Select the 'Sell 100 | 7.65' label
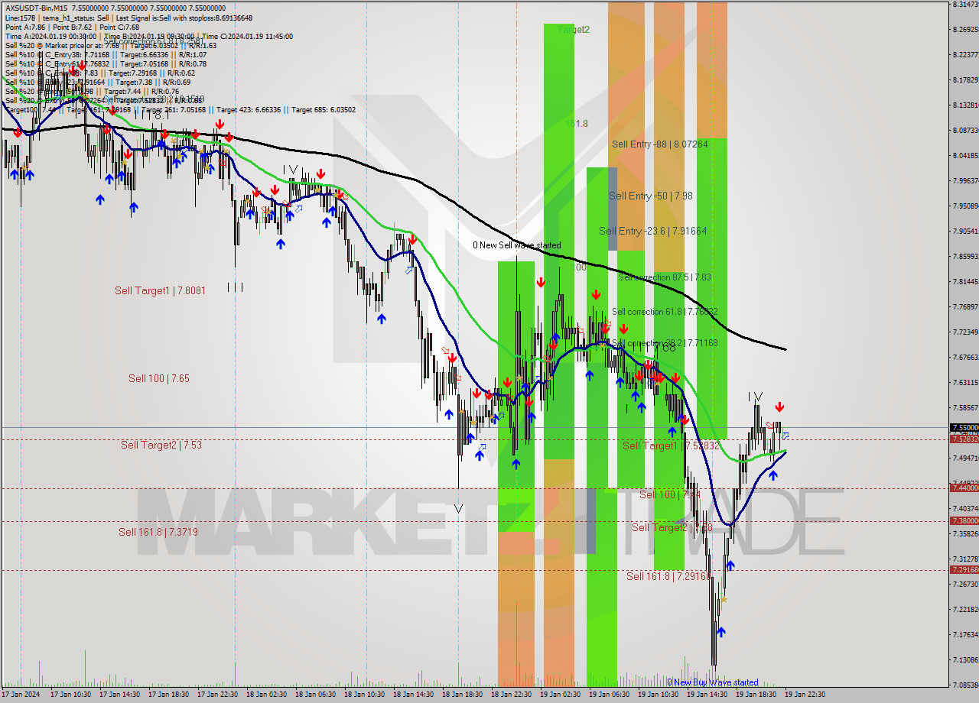 [159, 378]
